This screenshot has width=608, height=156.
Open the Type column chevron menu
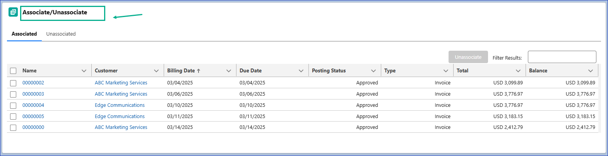(446, 71)
